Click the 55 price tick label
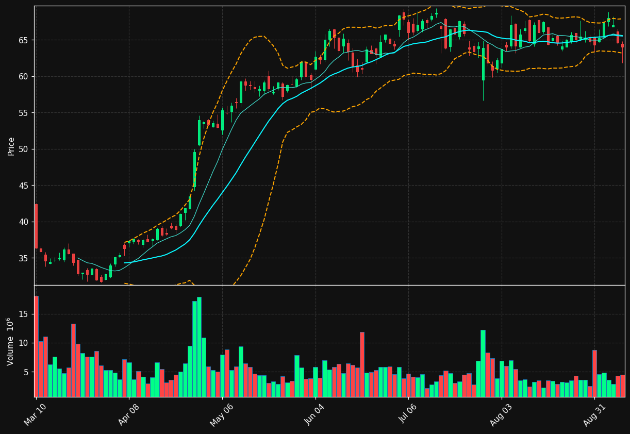This screenshot has width=630, height=434. [24, 113]
